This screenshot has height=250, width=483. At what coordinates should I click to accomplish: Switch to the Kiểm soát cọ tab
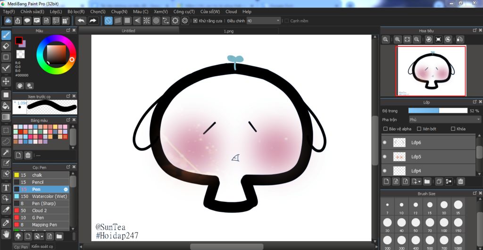point(42,247)
